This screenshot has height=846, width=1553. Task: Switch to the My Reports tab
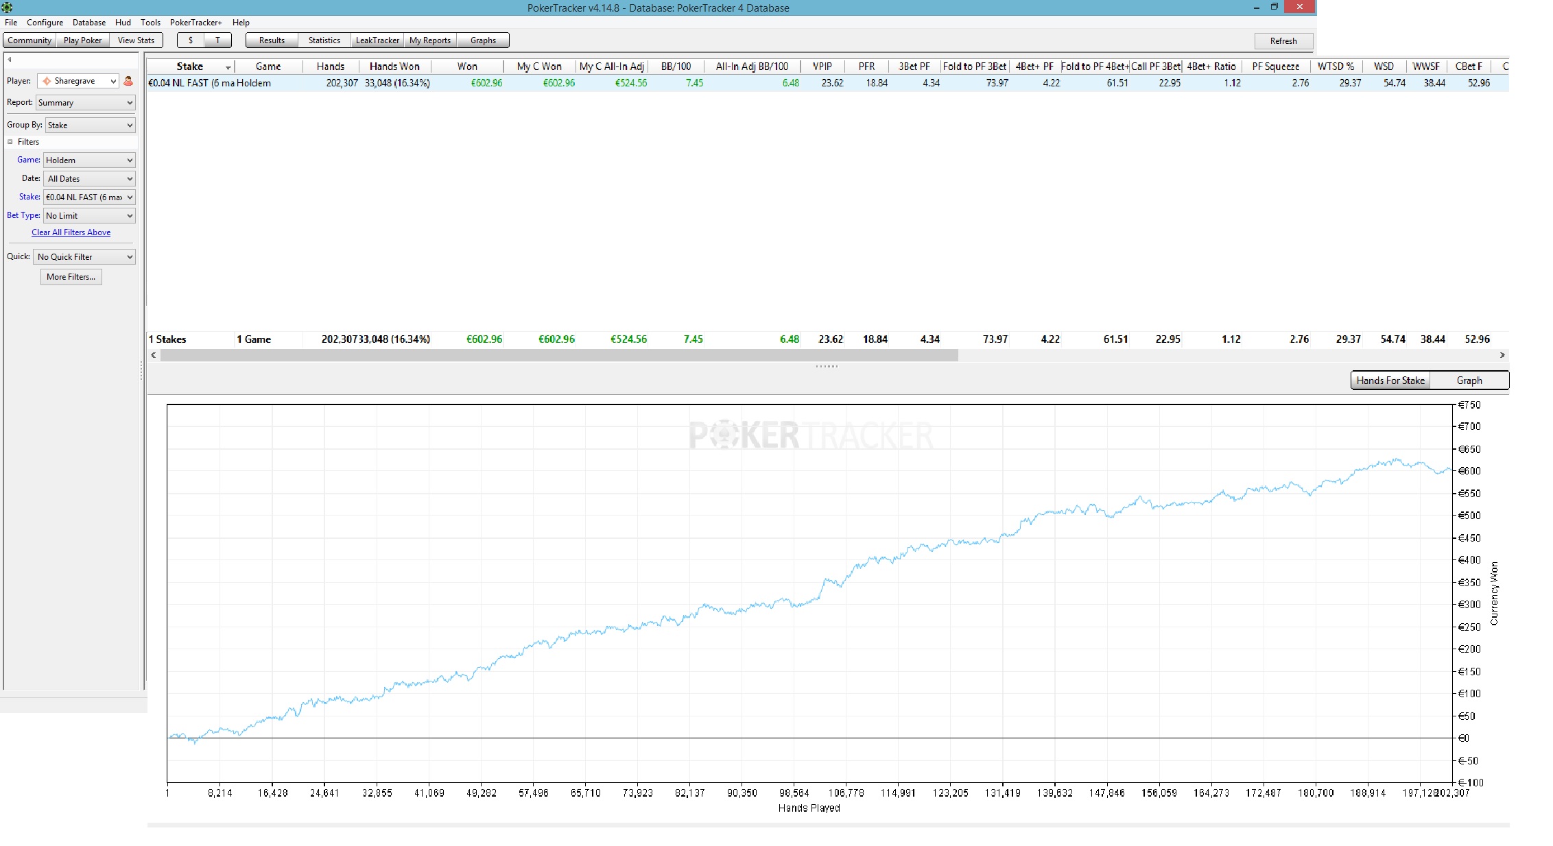430,40
